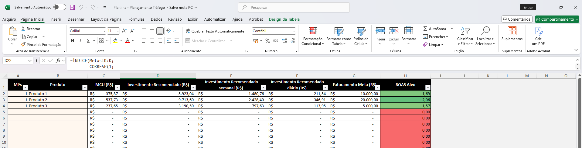582x148 pixels.
Task: Toggle the Salvamento Automático switch
Action: pos(60,7)
